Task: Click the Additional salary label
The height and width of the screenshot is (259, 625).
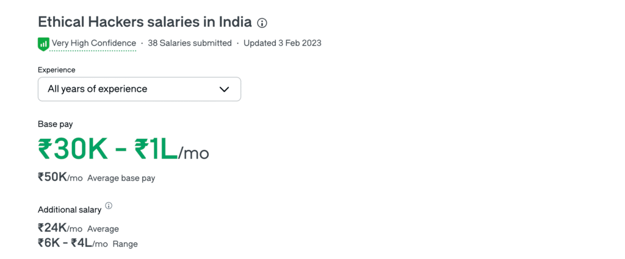Action: pos(70,210)
